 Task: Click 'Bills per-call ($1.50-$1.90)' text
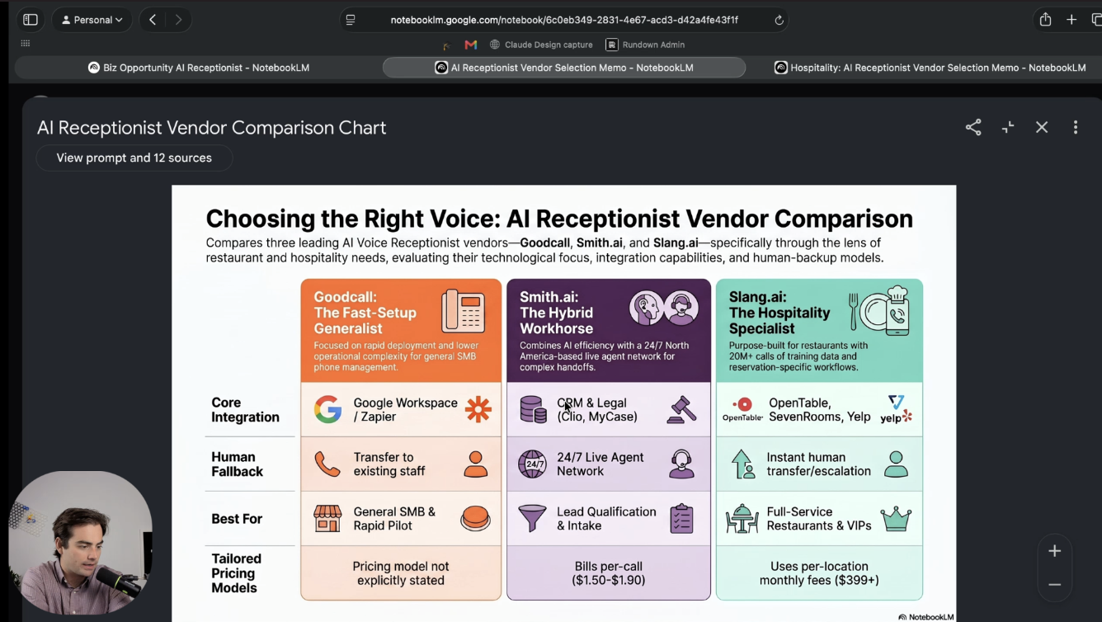pos(608,573)
